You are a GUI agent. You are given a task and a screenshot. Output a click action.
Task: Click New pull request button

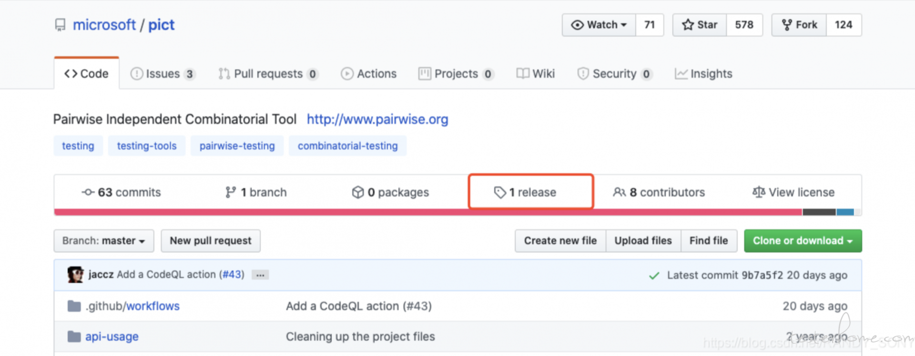click(x=211, y=241)
